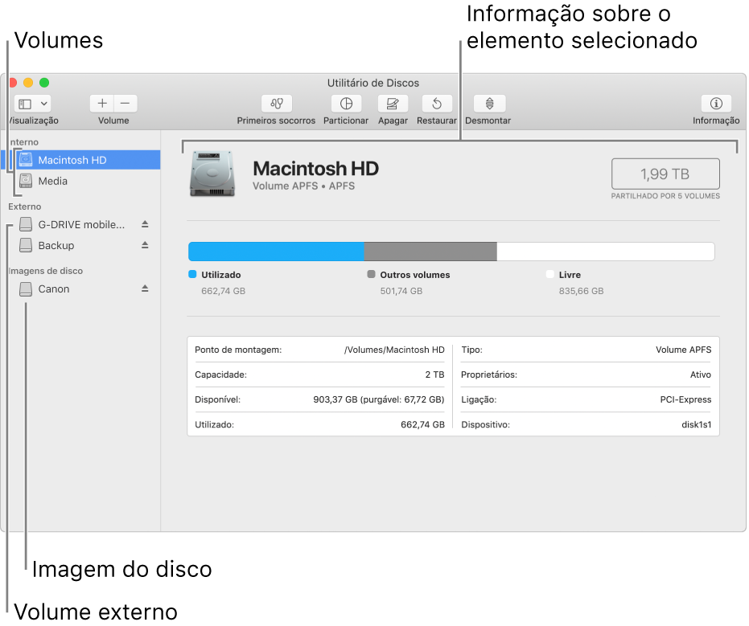Click the Canon disk image icon
The height and width of the screenshot is (626, 749).
[26, 289]
